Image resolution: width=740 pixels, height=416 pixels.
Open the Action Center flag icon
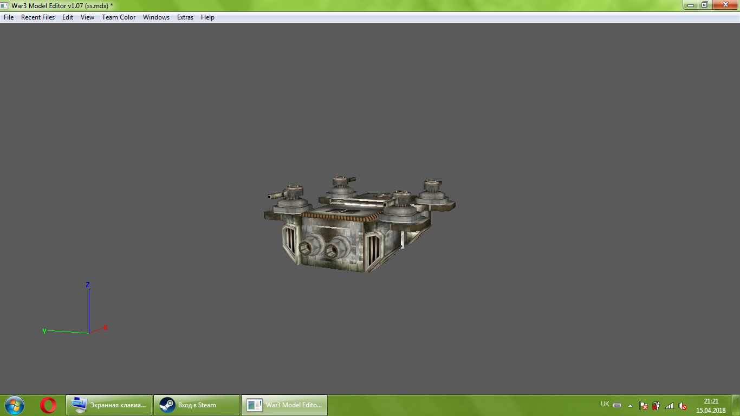coord(644,405)
